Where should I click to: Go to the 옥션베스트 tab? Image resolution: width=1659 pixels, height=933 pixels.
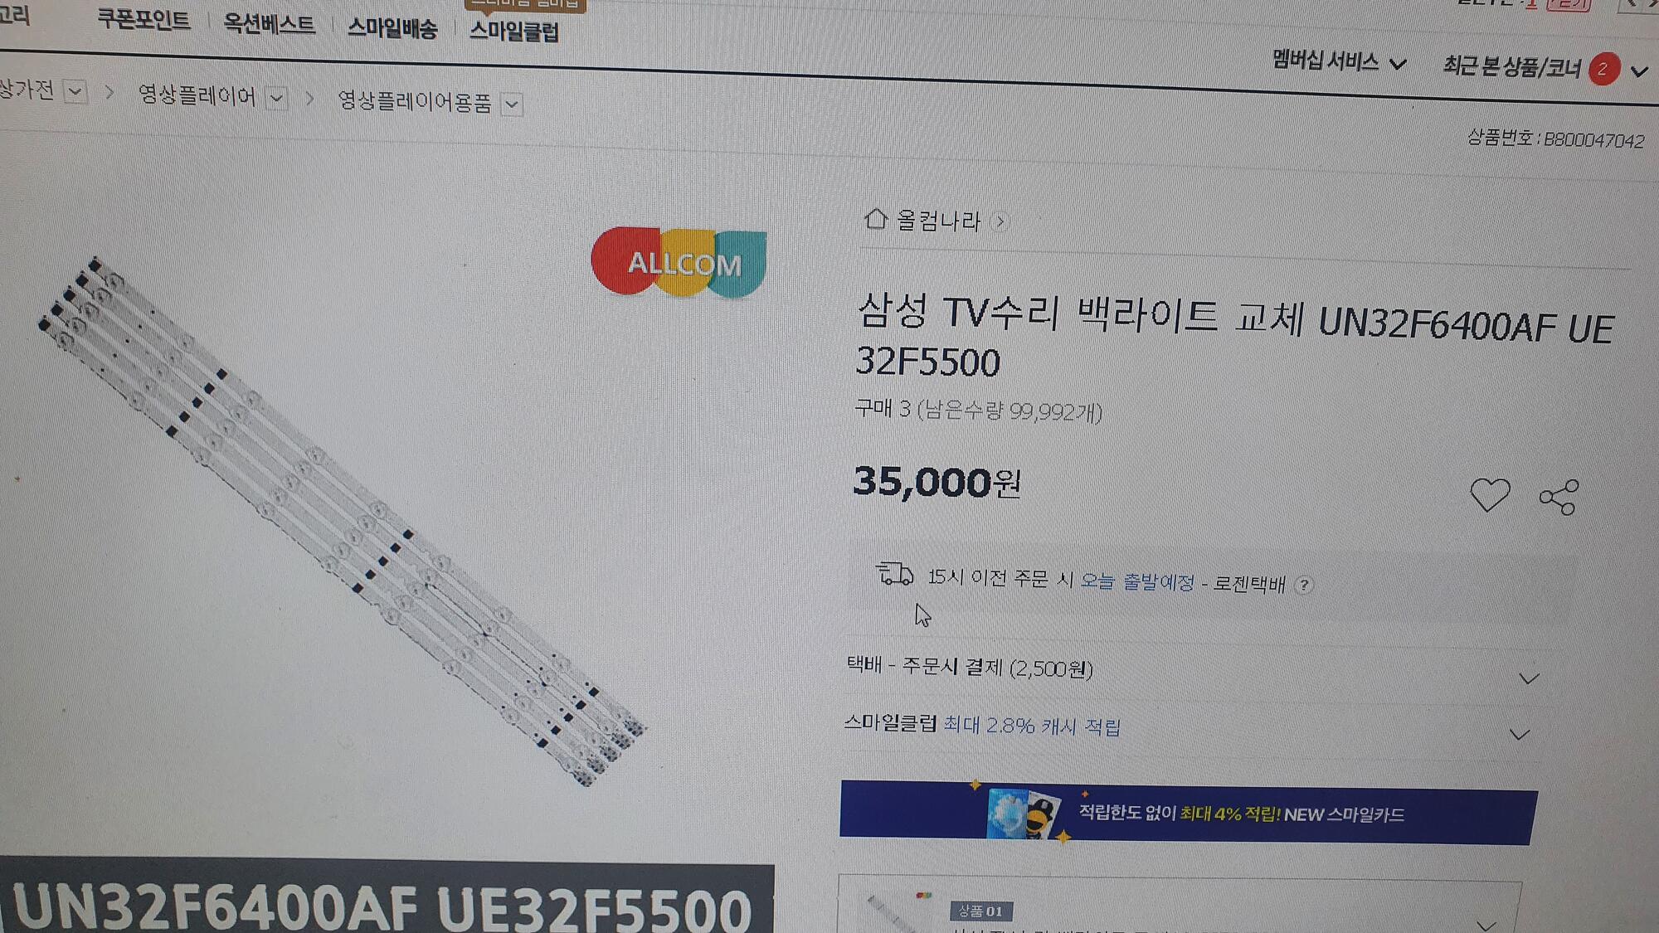coord(270,23)
